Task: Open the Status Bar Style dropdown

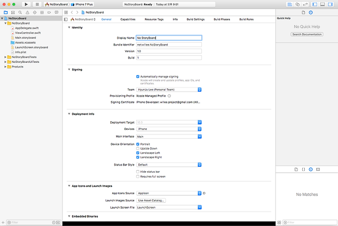Action: point(169,165)
